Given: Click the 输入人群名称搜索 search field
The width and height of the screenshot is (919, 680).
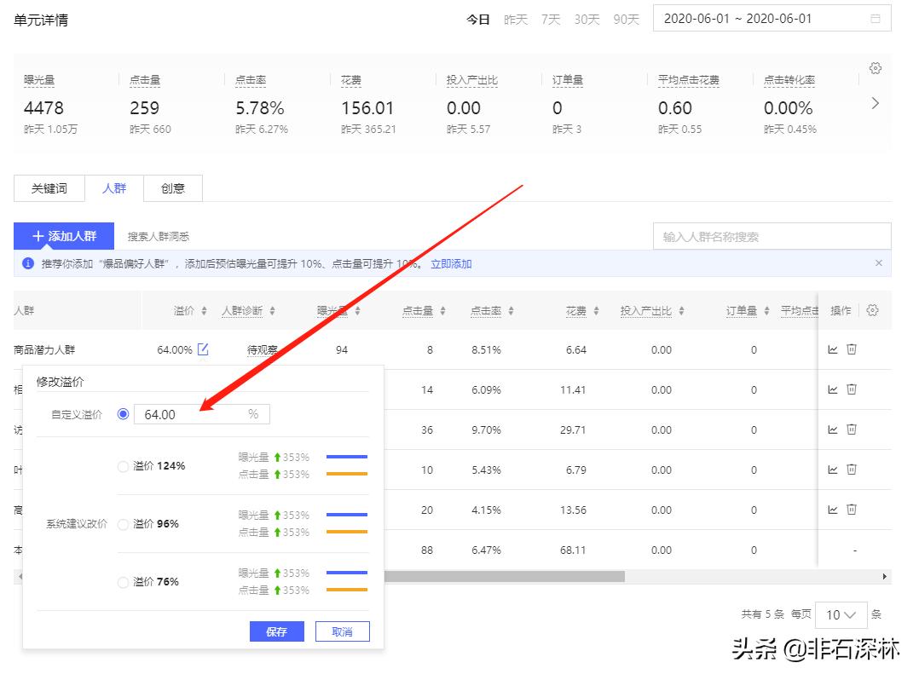Looking at the screenshot, I should [x=772, y=237].
